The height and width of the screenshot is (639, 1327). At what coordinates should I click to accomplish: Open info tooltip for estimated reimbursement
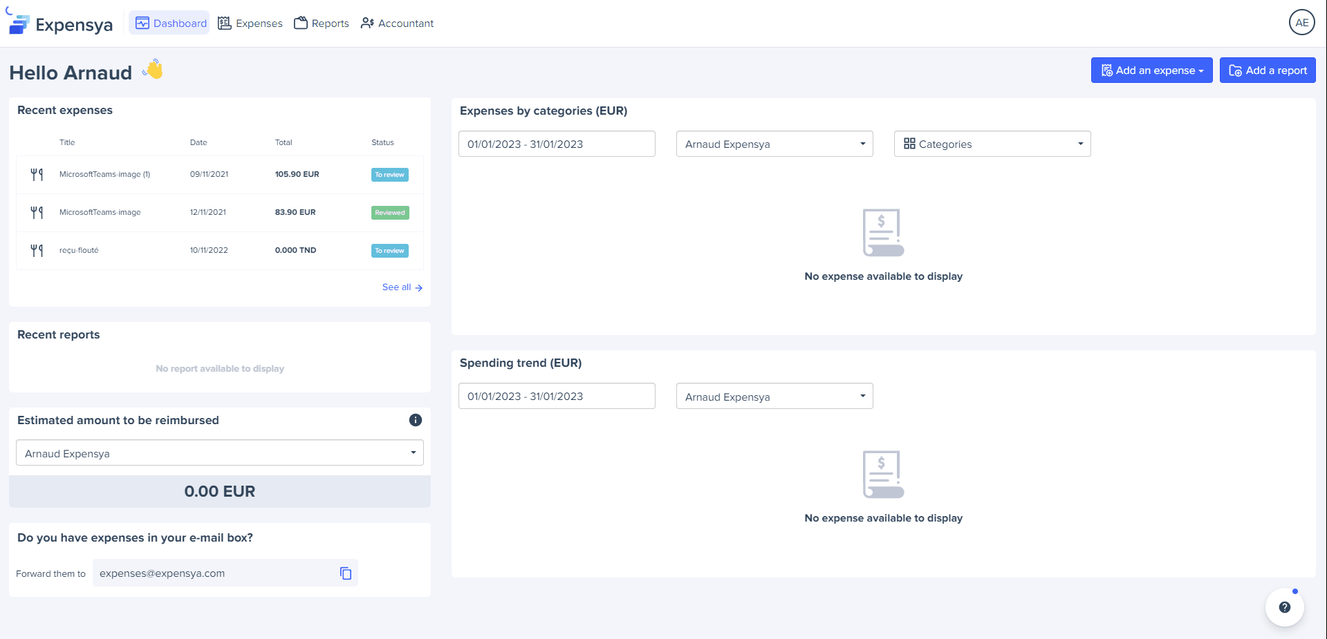416,420
